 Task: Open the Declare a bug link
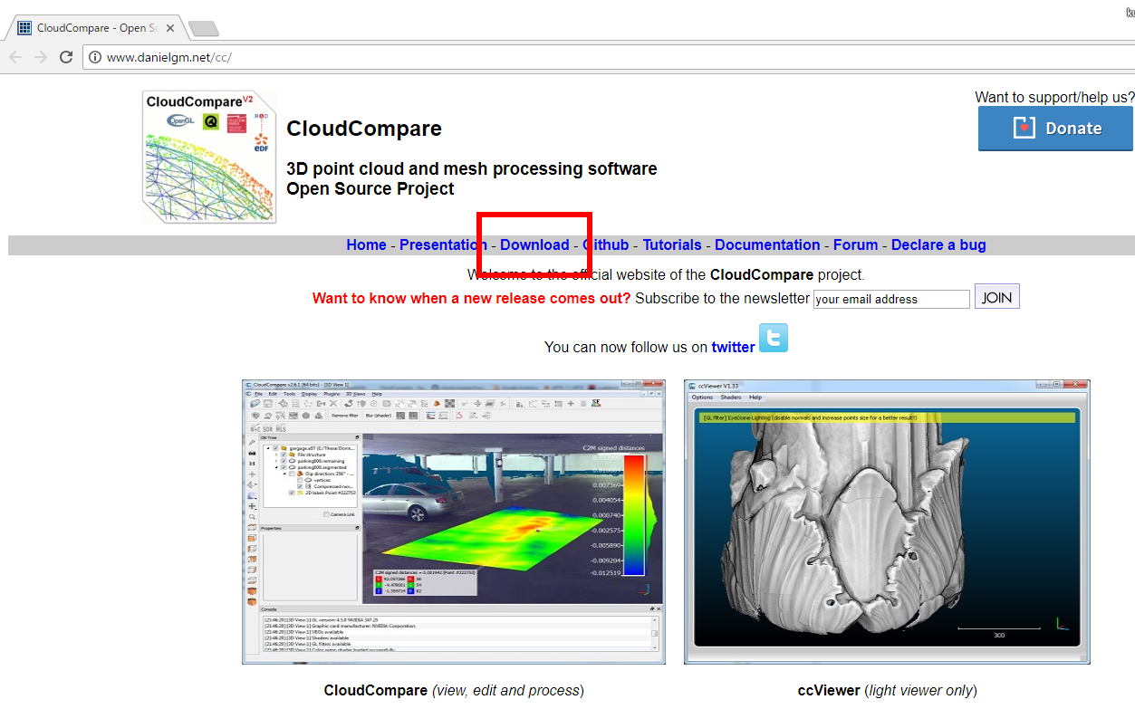tap(938, 244)
